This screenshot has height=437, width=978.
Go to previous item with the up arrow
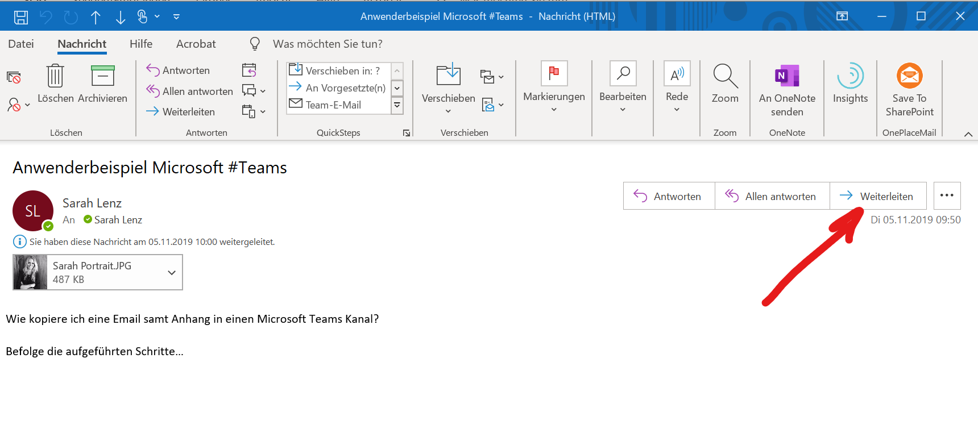click(96, 17)
